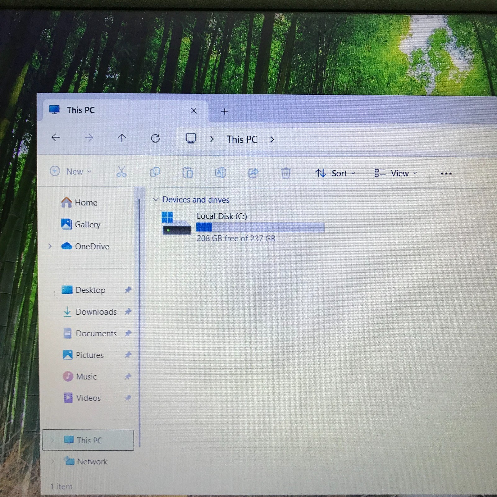
Task: Click the Delete trash icon
Action: pyautogui.click(x=286, y=173)
